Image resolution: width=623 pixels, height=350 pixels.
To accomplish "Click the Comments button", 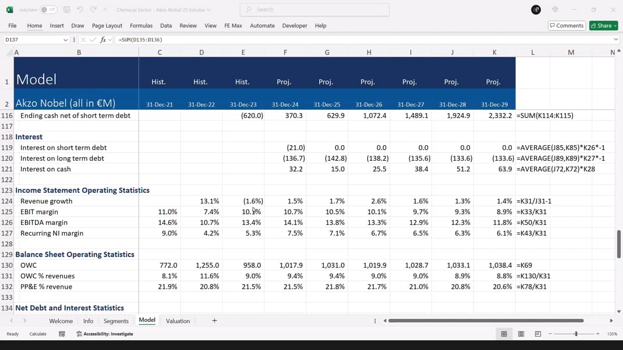I will [567, 25].
